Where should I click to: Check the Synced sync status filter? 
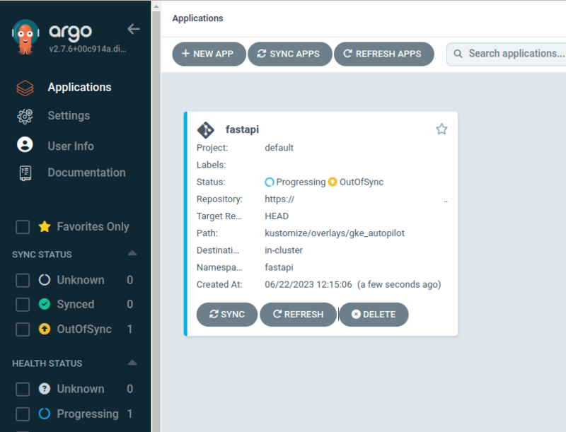coord(23,304)
